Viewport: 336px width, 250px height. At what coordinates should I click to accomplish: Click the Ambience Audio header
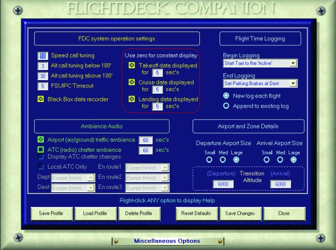tap(102, 126)
